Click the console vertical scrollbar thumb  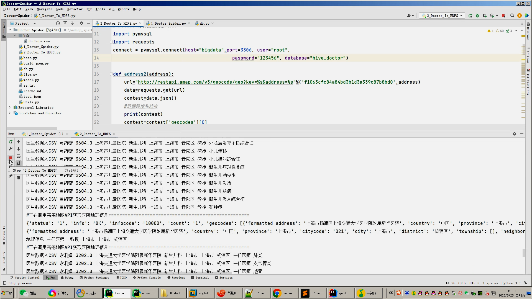click(x=524, y=253)
